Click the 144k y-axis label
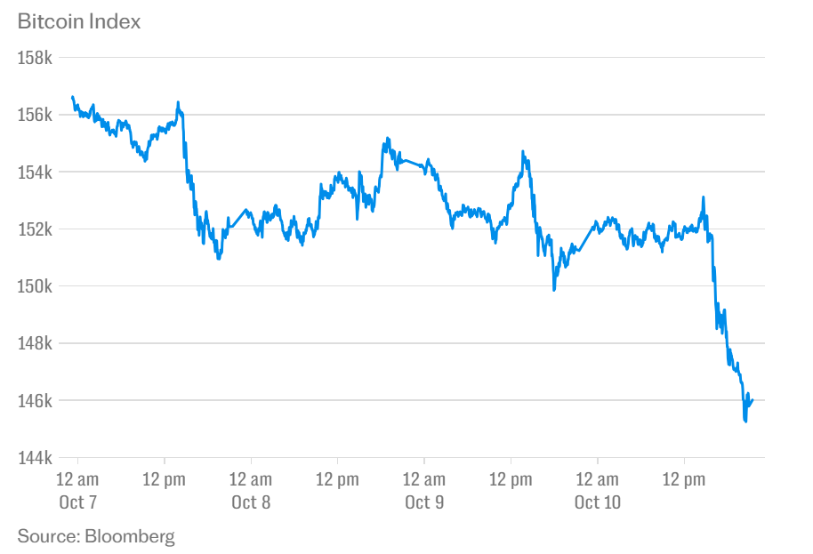Screen dimensions: 813x554 35,458
